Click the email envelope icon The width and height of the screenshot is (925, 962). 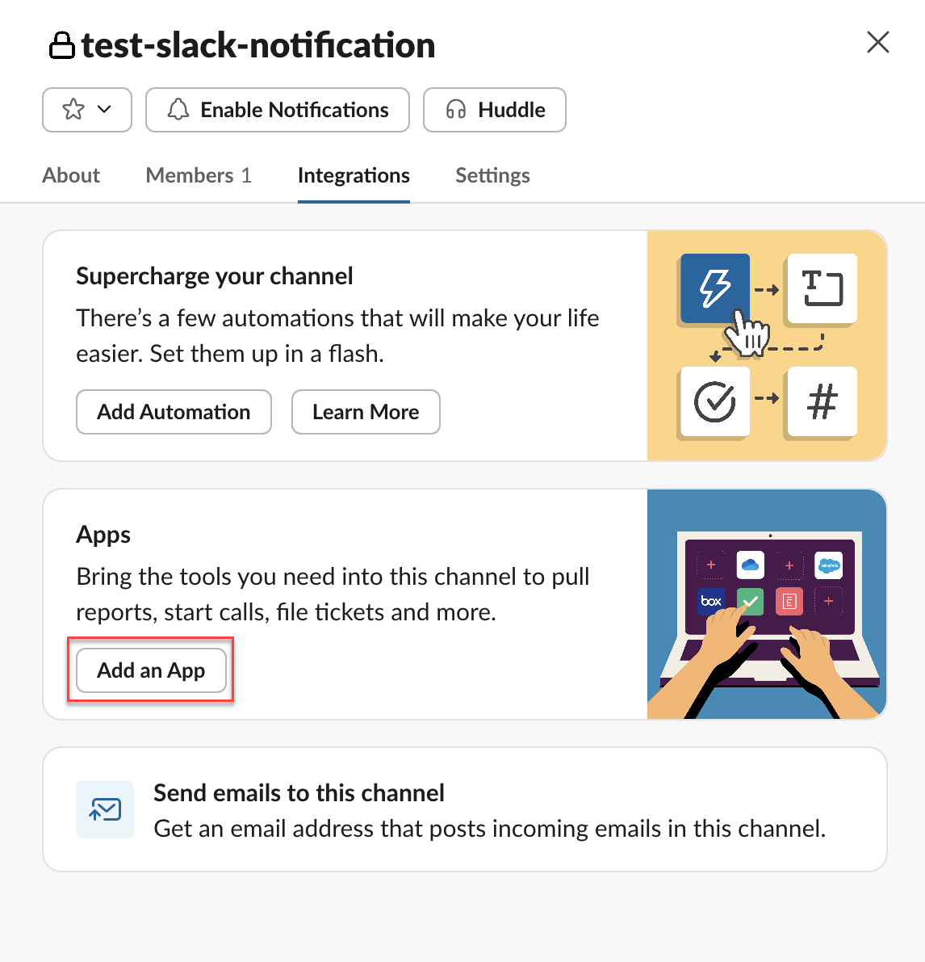point(105,809)
